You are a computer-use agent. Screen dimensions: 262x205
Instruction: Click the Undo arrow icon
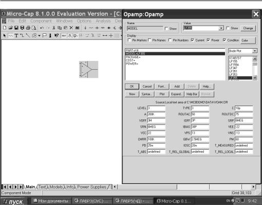point(42,28)
